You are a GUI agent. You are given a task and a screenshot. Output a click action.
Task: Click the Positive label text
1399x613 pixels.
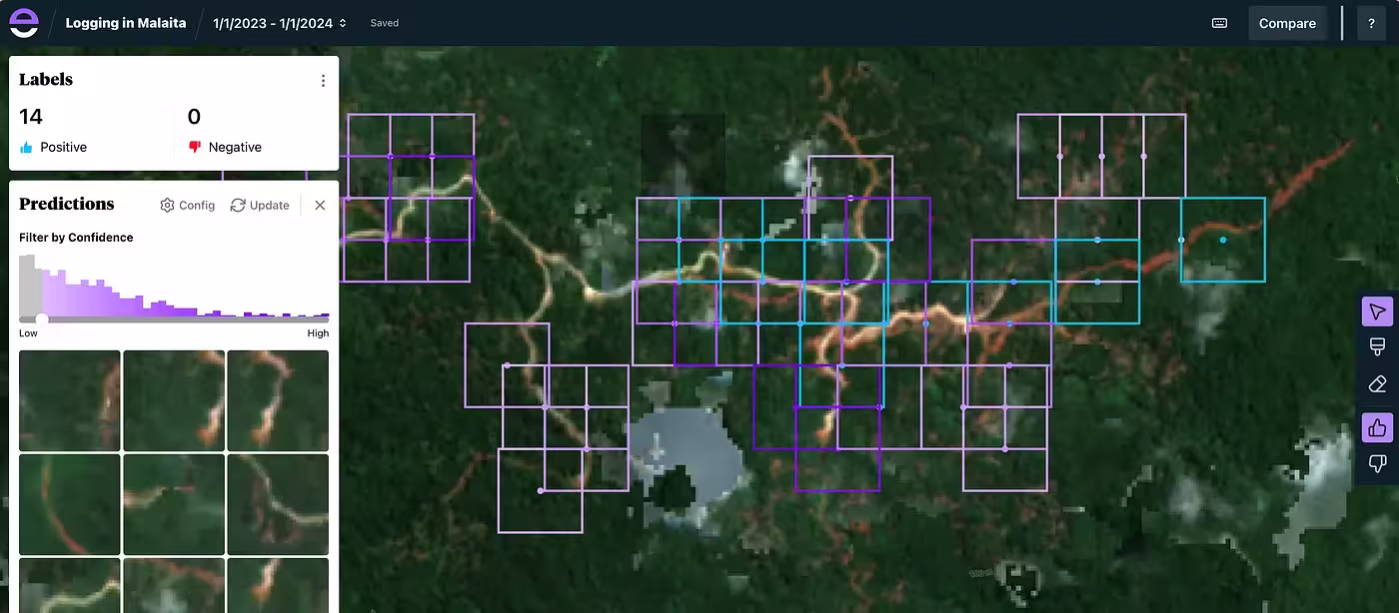click(x=64, y=147)
